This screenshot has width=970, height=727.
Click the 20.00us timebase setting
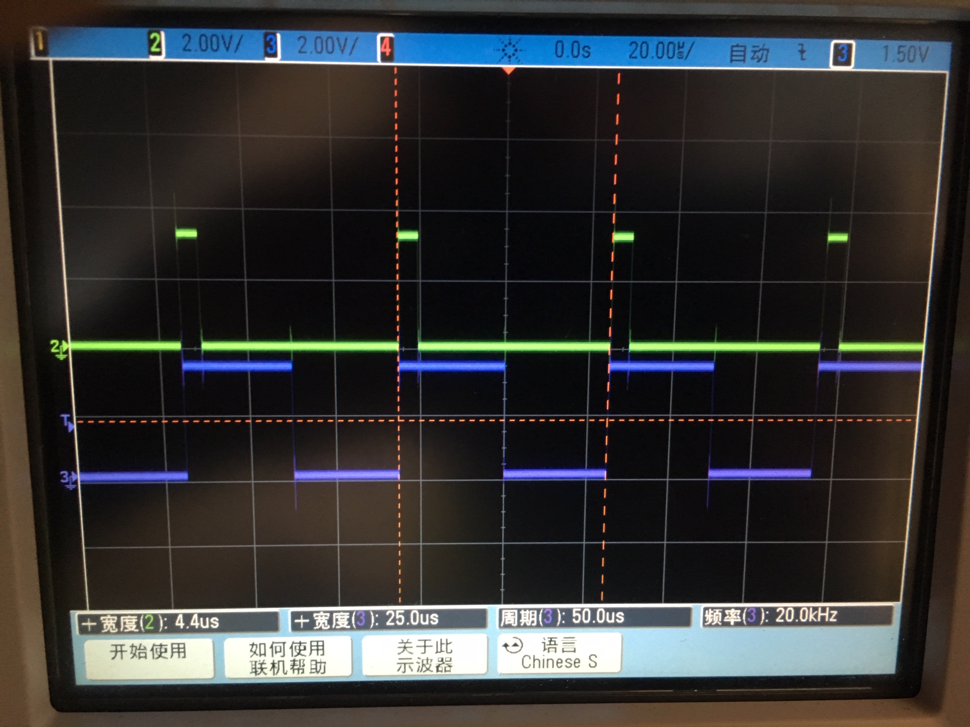coord(660,50)
